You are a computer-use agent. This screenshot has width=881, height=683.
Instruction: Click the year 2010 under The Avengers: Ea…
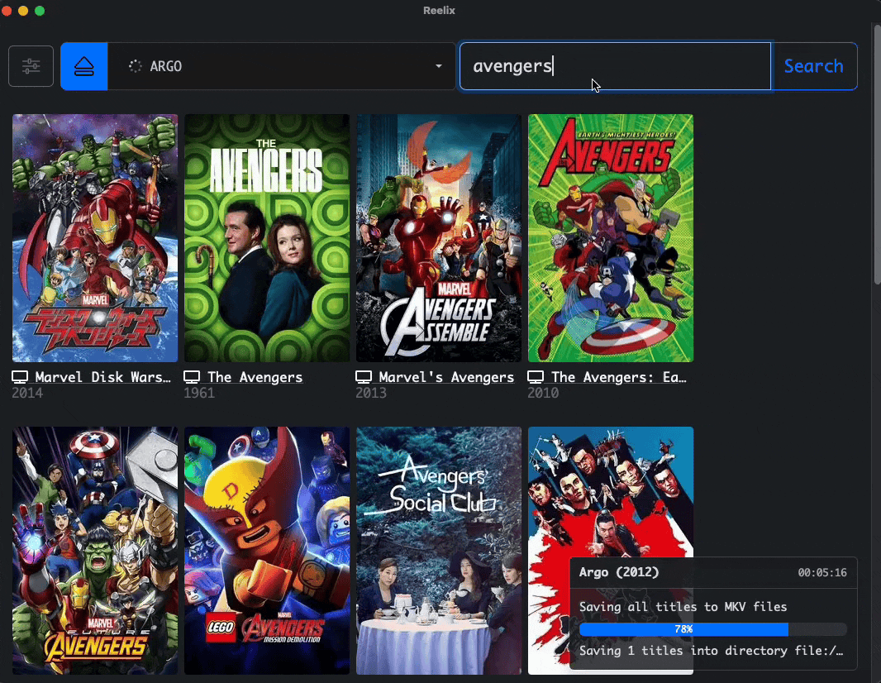pyautogui.click(x=543, y=393)
